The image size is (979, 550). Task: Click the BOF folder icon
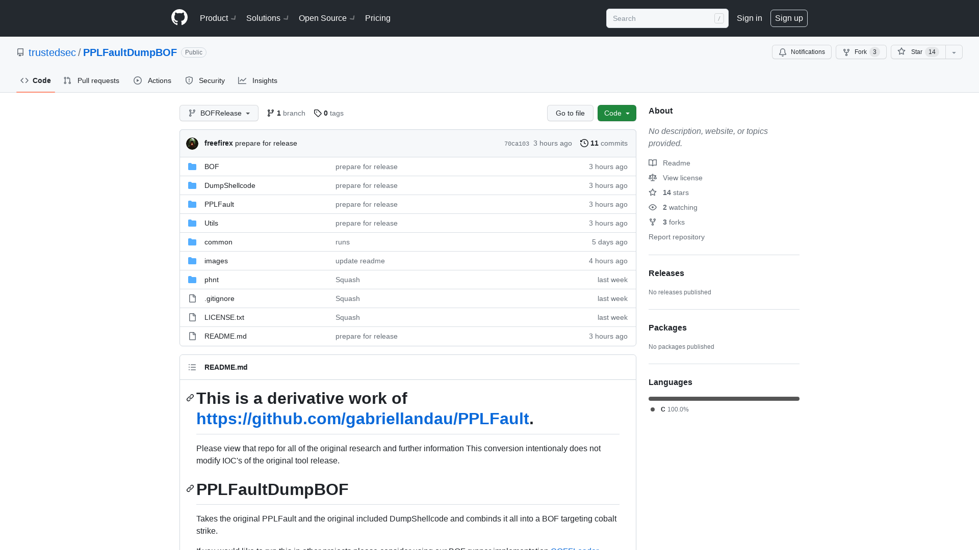tap(192, 167)
